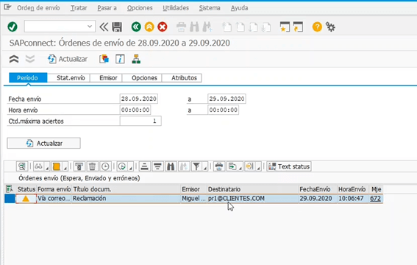
Task: Open the command field dropdown arrow
Action: point(90,26)
